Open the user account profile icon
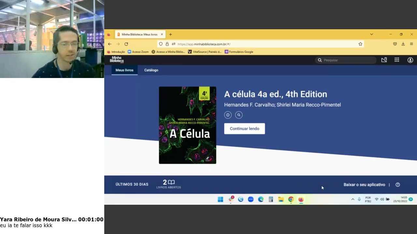 tap(410, 60)
